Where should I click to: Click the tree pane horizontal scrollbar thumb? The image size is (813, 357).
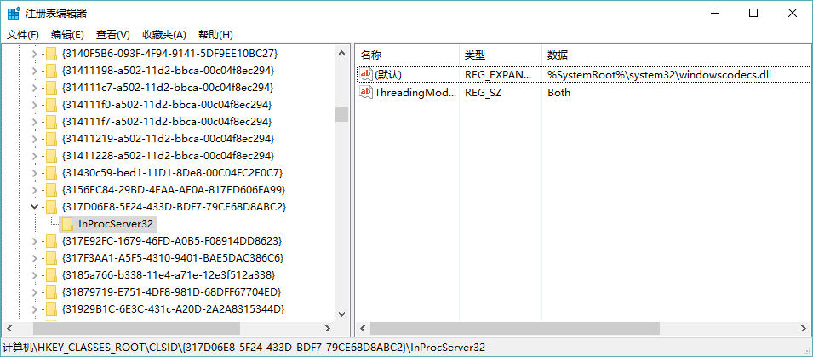pos(136,329)
